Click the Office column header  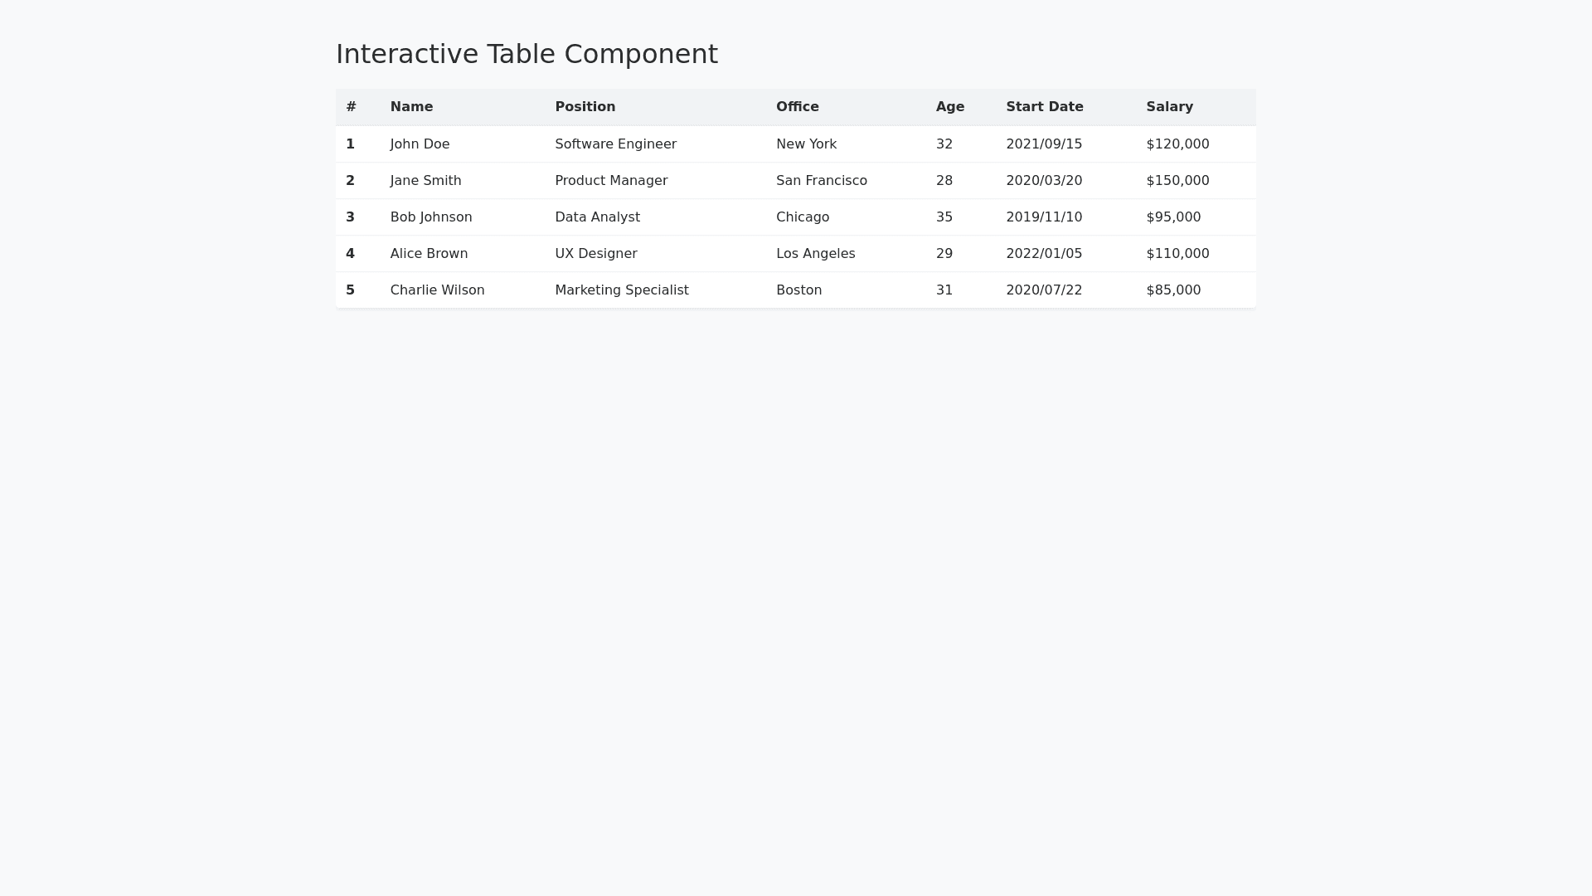[797, 107]
